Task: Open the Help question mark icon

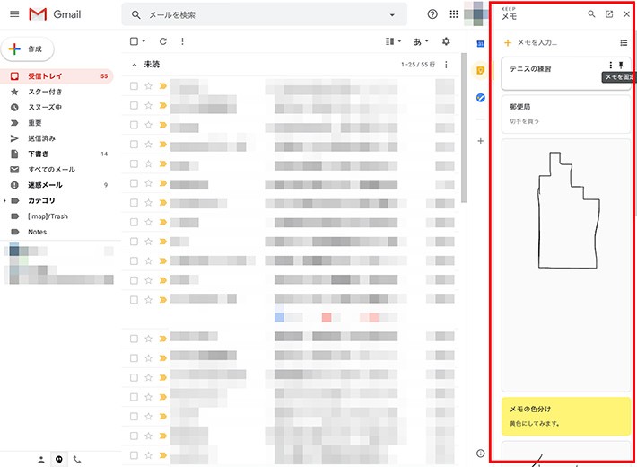Action: (x=432, y=14)
